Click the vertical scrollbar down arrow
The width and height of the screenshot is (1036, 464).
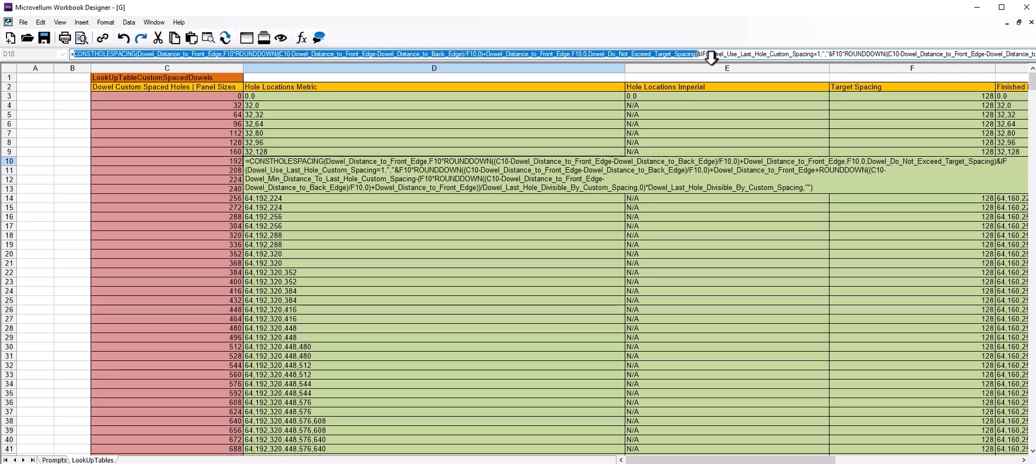tap(1032, 450)
